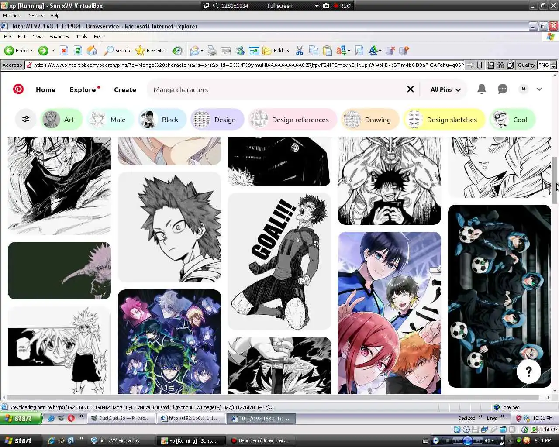Open the IE Search pane

tap(117, 51)
